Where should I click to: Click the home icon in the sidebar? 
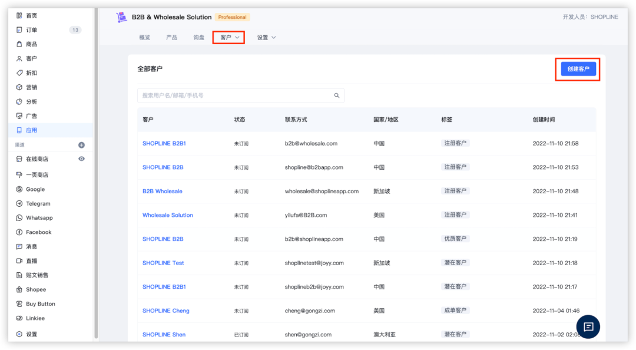pos(19,15)
